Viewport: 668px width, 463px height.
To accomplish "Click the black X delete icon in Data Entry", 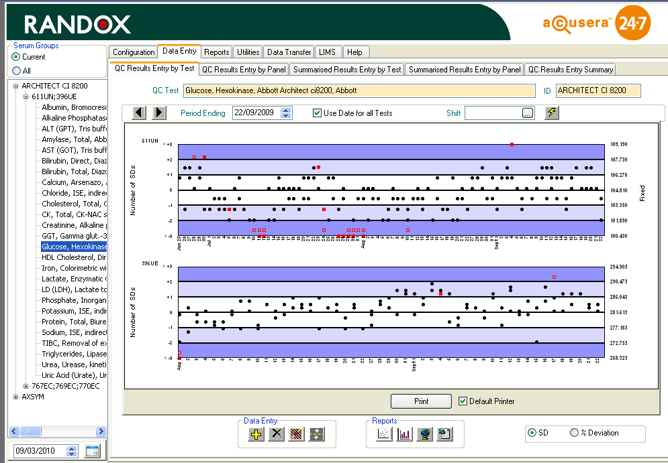I will [277, 434].
